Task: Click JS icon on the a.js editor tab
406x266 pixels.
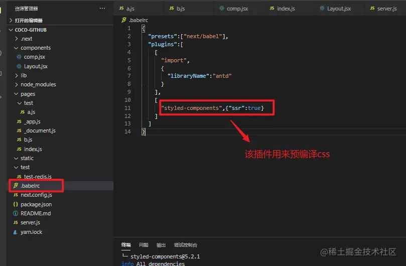Action: [x=121, y=9]
